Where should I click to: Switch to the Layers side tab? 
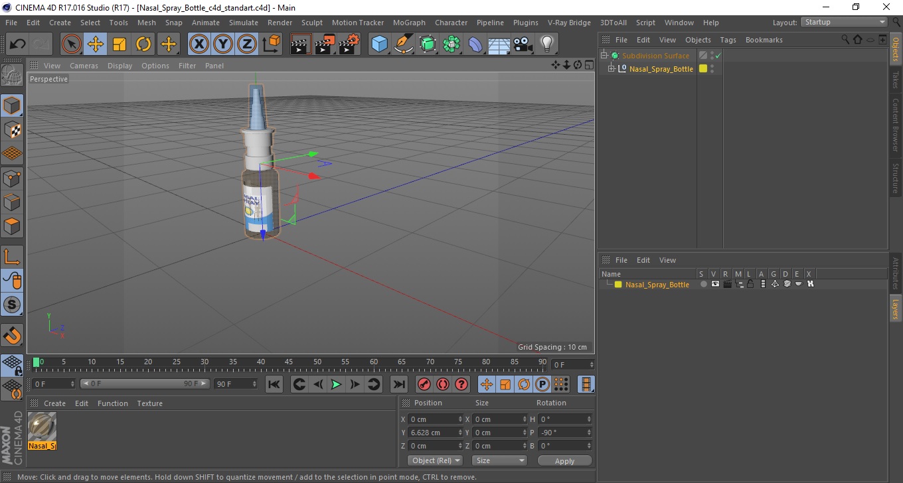tap(895, 310)
